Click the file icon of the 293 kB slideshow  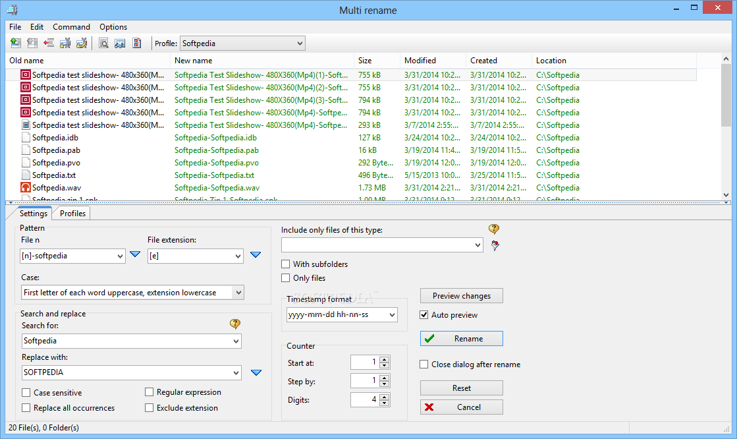pyautogui.click(x=26, y=125)
